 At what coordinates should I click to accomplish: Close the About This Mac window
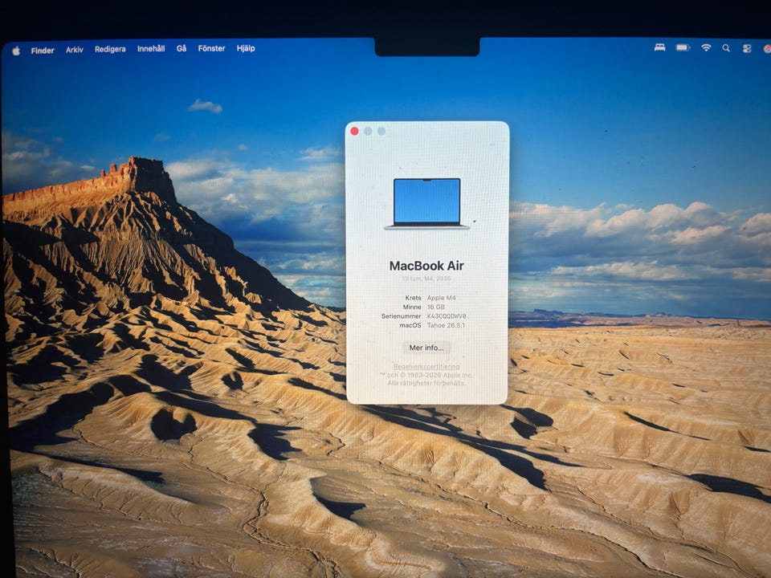coord(354,131)
